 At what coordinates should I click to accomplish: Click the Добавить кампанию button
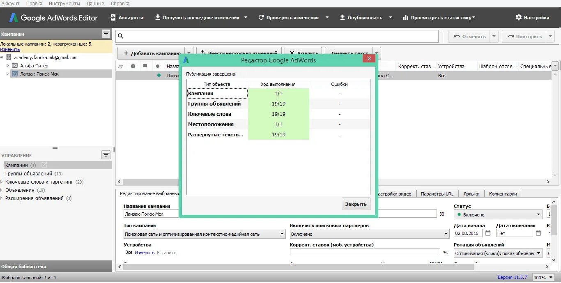152,53
